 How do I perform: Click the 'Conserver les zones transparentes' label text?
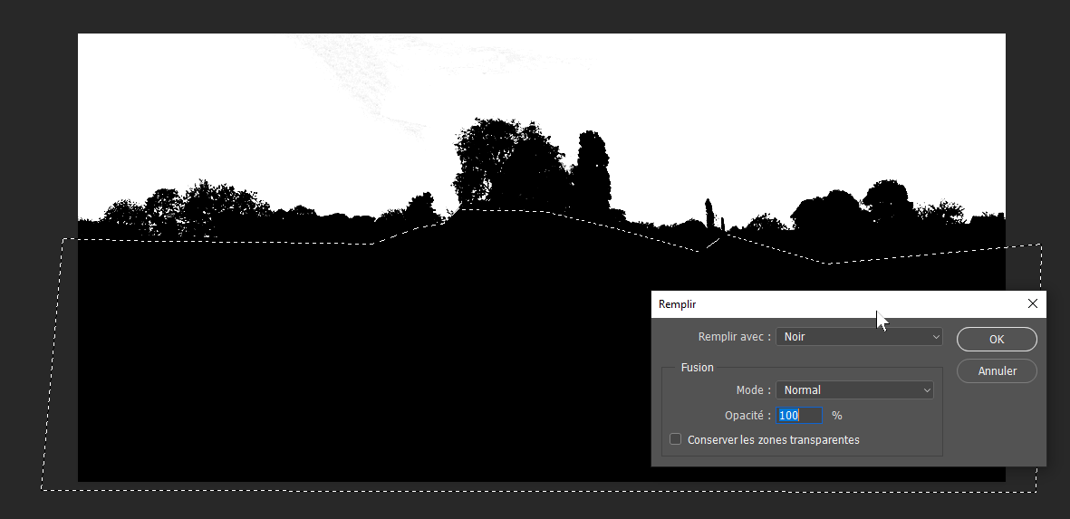pos(773,440)
